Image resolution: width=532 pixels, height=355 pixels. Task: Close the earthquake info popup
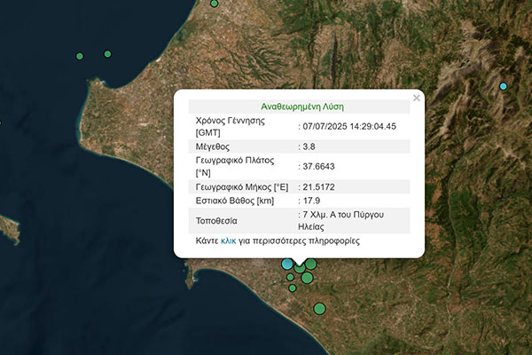pos(417,98)
